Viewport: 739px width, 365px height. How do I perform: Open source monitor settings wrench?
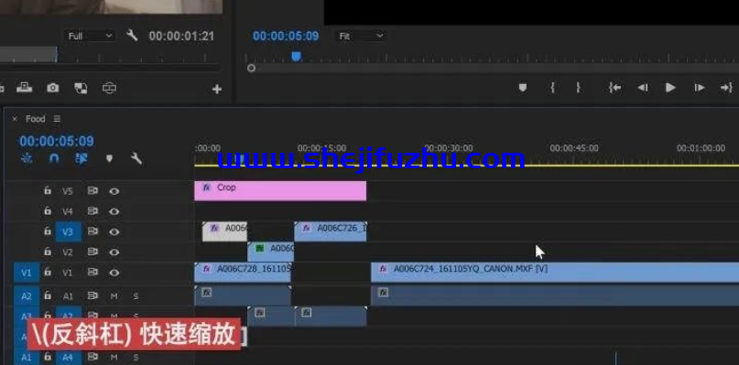[x=132, y=36]
